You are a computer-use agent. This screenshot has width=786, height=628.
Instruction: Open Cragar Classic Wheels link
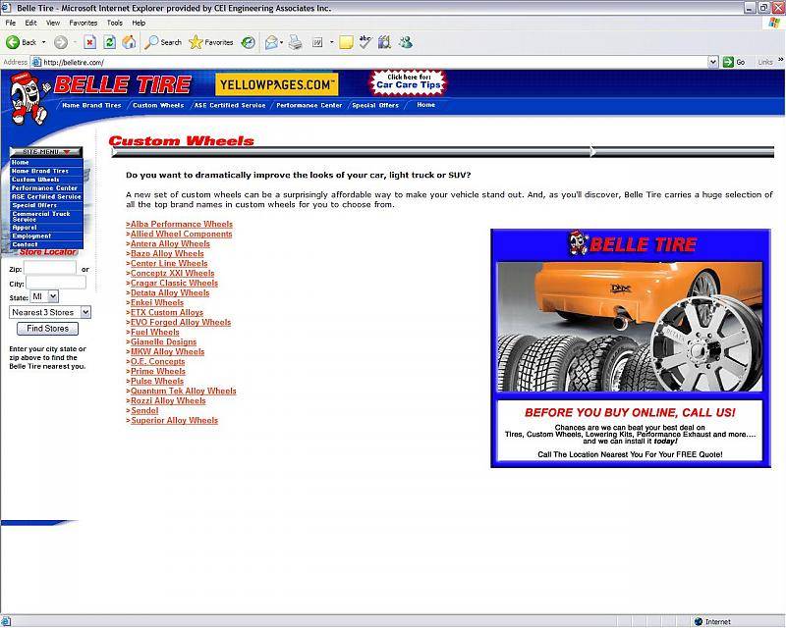[174, 283]
